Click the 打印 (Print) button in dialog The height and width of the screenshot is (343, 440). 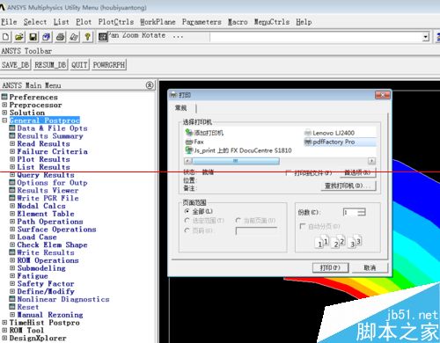[330, 267]
